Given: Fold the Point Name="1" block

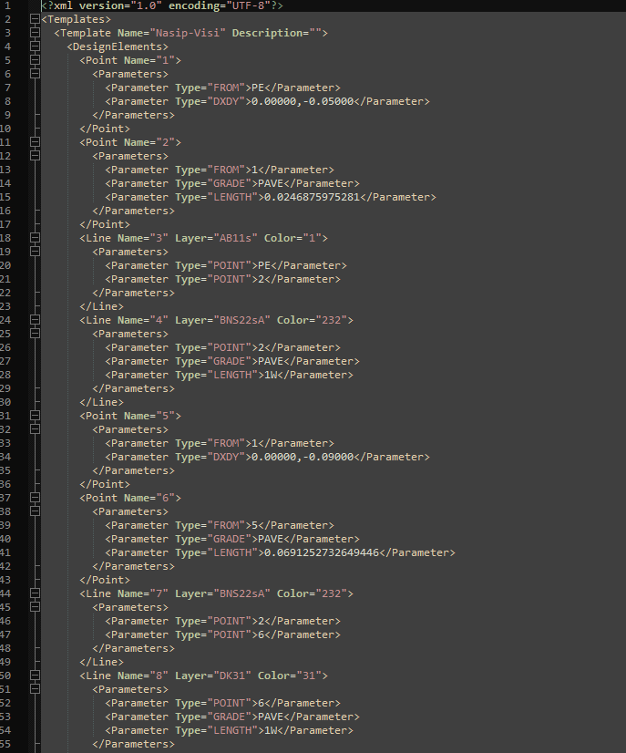Looking at the screenshot, I should (x=35, y=60).
